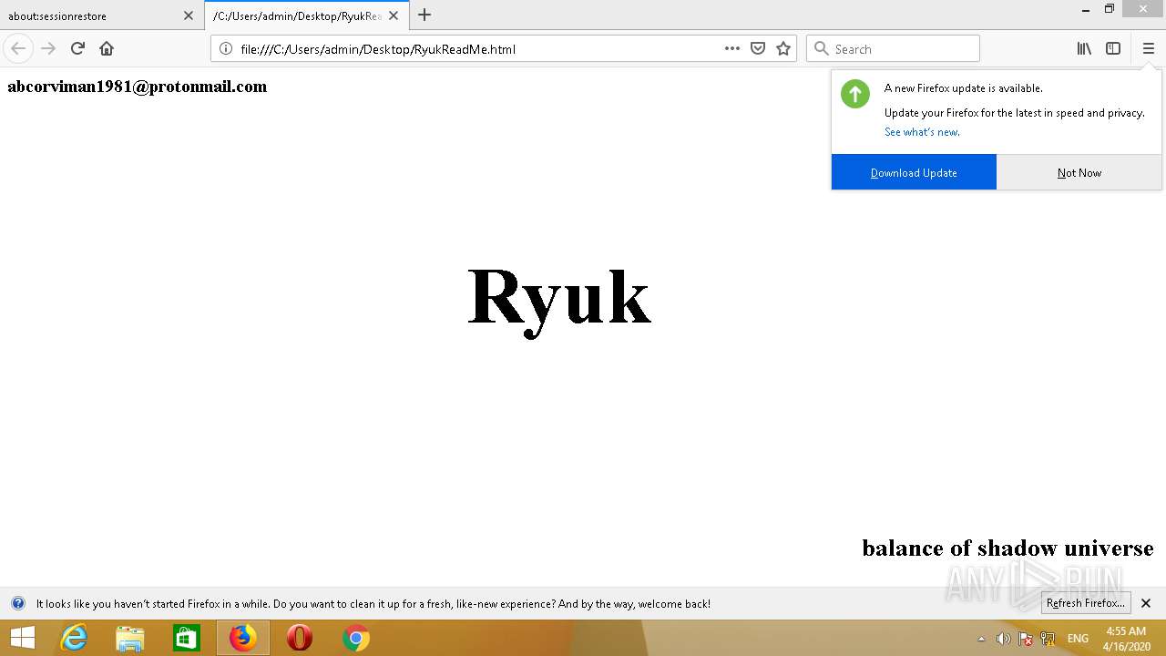Go back with the Firefox back arrow

[x=18, y=48]
